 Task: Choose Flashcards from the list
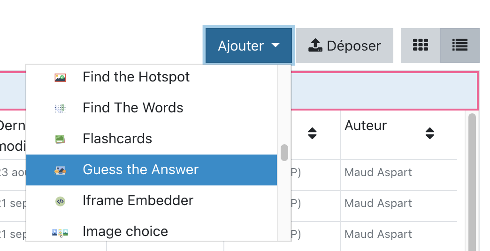point(117,139)
